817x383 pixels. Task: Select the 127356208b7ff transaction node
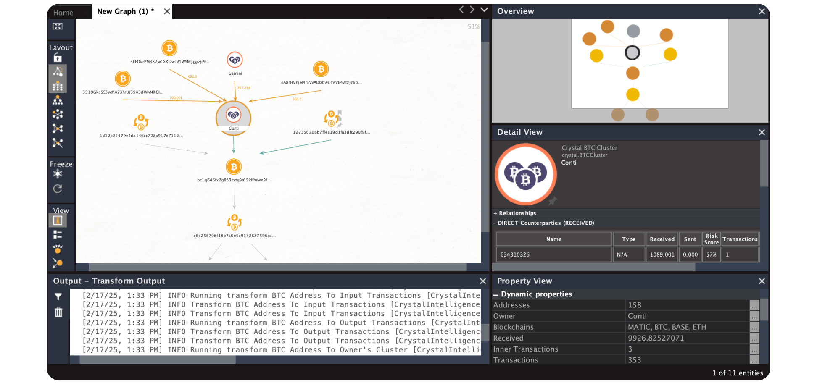pos(332,119)
